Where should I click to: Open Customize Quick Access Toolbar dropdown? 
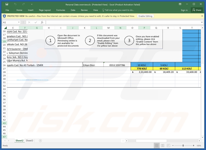(32, 4)
